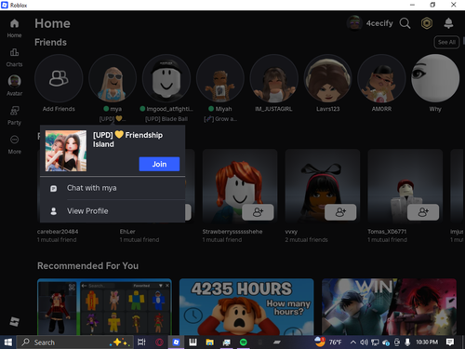Open lmgood_atfighti friend avatar

166,78
